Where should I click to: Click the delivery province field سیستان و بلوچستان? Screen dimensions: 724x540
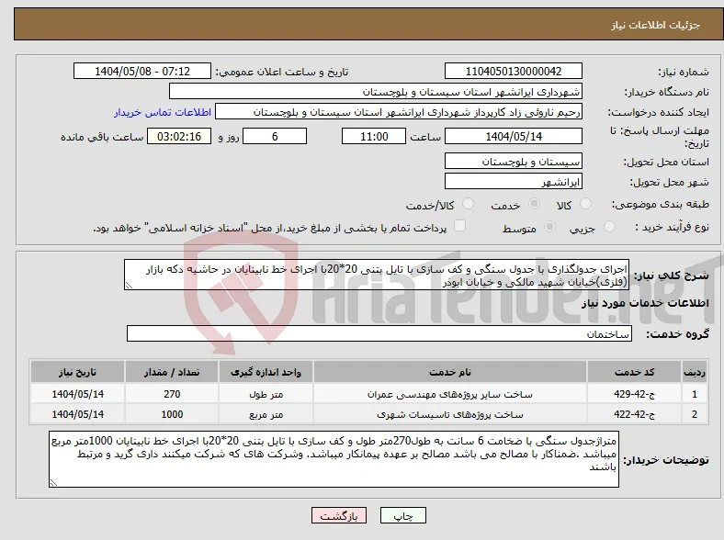[513, 161]
